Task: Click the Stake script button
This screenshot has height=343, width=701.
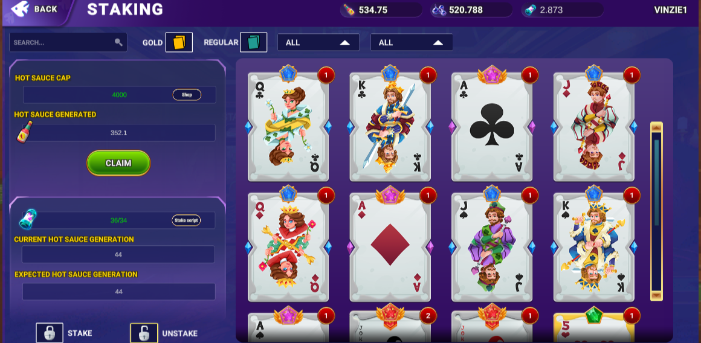Action: point(186,220)
